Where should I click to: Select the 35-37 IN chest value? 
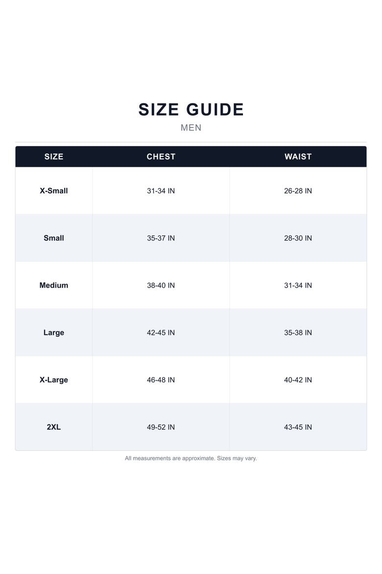click(161, 238)
